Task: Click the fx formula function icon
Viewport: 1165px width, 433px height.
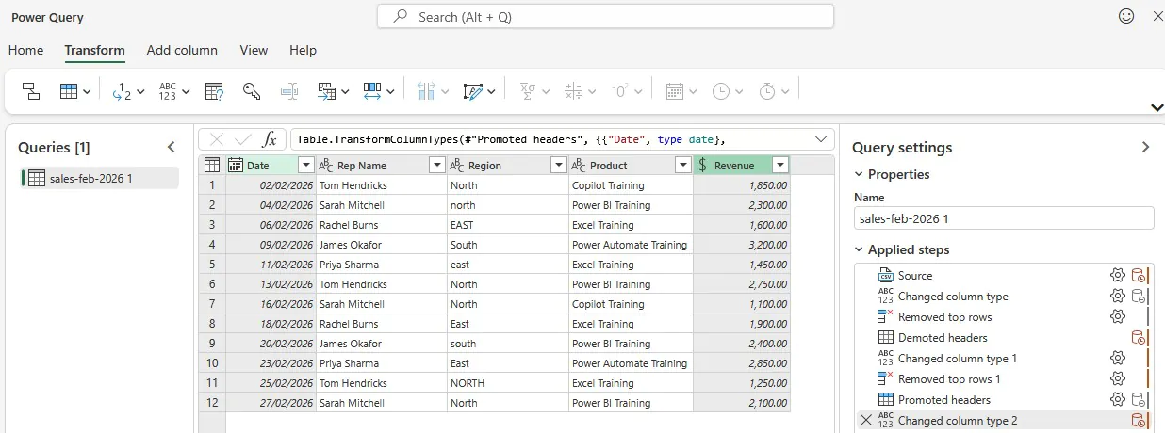Action: pyautogui.click(x=270, y=139)
